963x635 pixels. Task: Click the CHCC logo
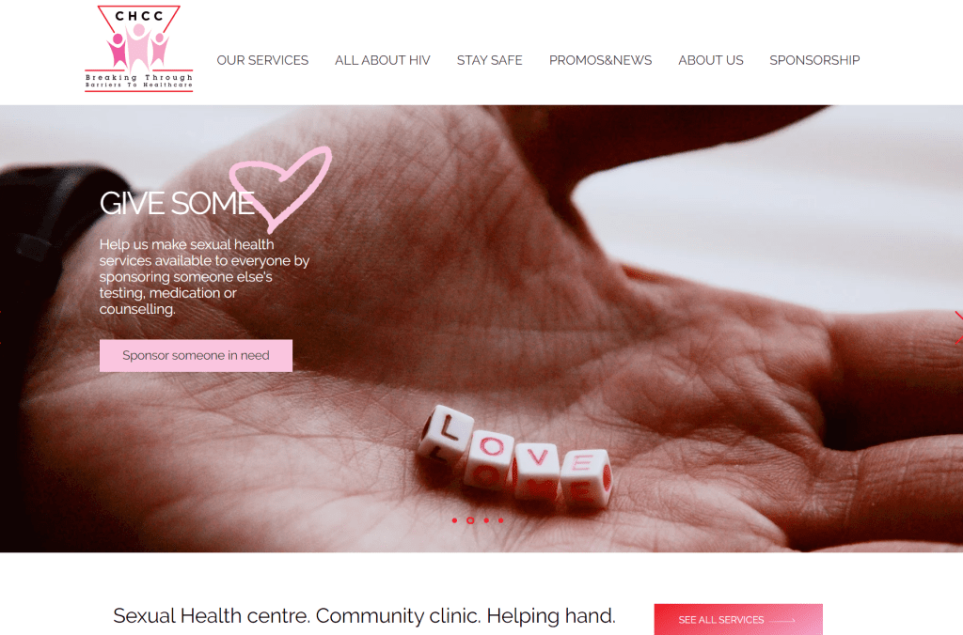click(x=139, y=49)
